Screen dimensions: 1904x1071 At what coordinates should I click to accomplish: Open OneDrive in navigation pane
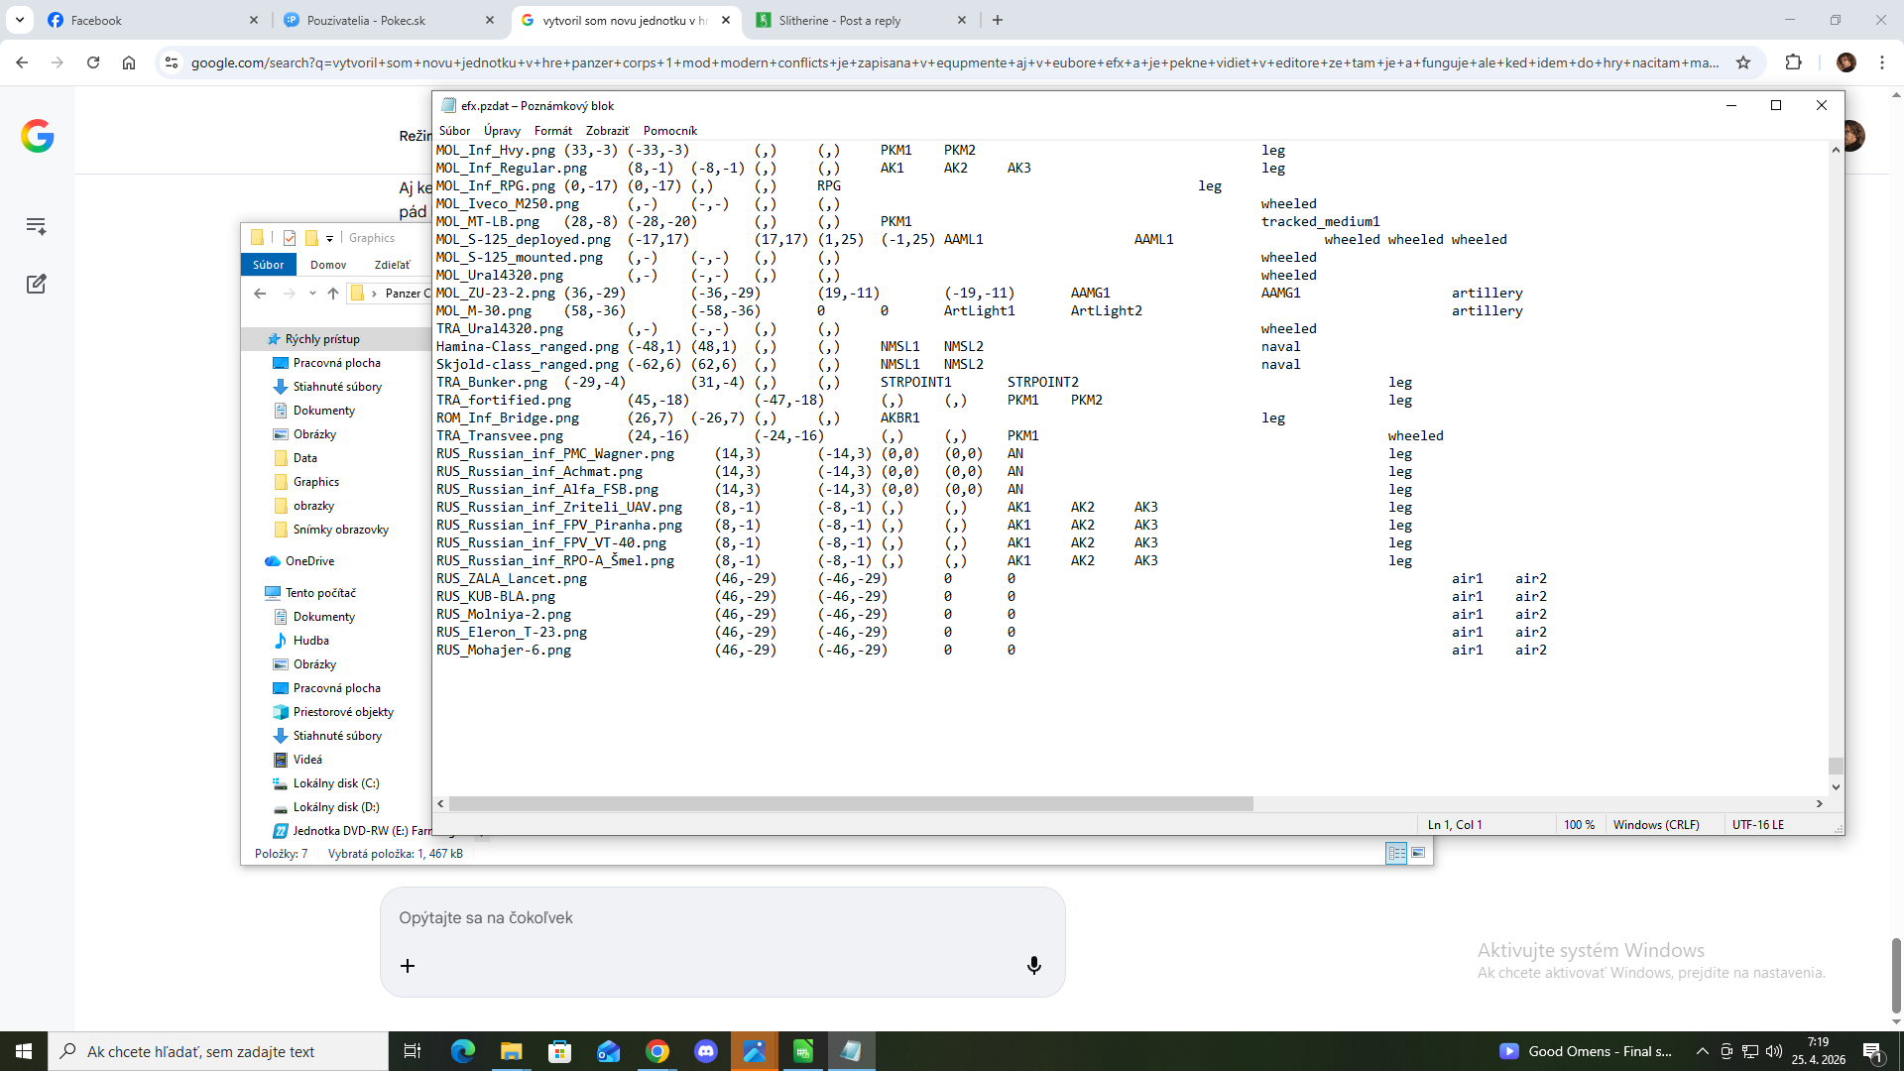pyautogui.click(x=309, y=561)
